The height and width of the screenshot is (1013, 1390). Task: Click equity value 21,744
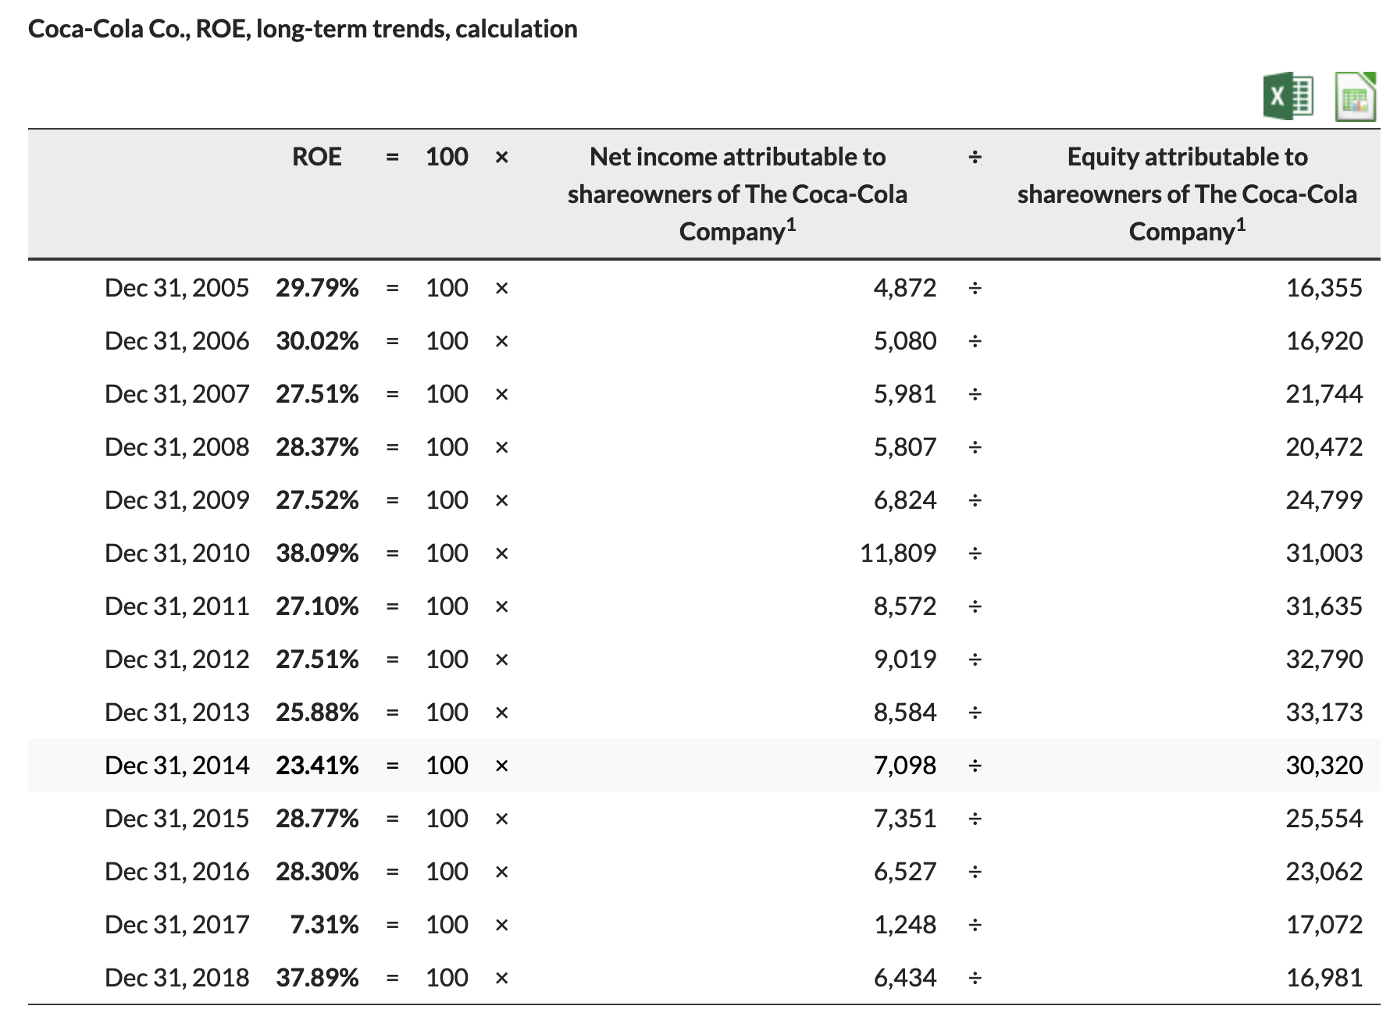[x=1324, y=394]
